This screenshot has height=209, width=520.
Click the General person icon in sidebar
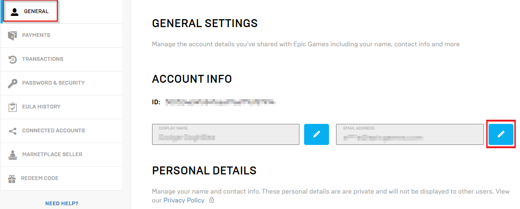(14, 11)
